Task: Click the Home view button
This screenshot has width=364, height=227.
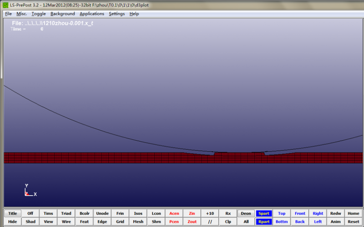Action: [354, 213]
